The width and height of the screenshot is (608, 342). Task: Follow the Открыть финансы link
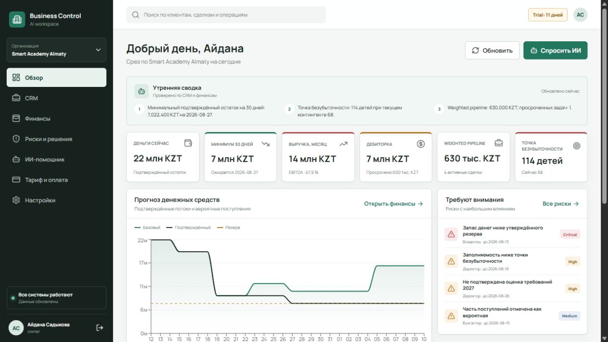pos(394,204)
